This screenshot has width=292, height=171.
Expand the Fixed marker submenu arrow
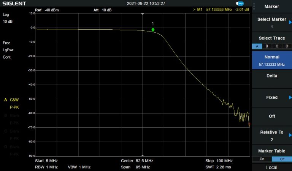290,98
